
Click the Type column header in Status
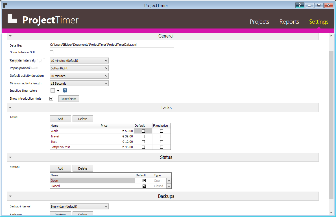click(x=162, y=175)
